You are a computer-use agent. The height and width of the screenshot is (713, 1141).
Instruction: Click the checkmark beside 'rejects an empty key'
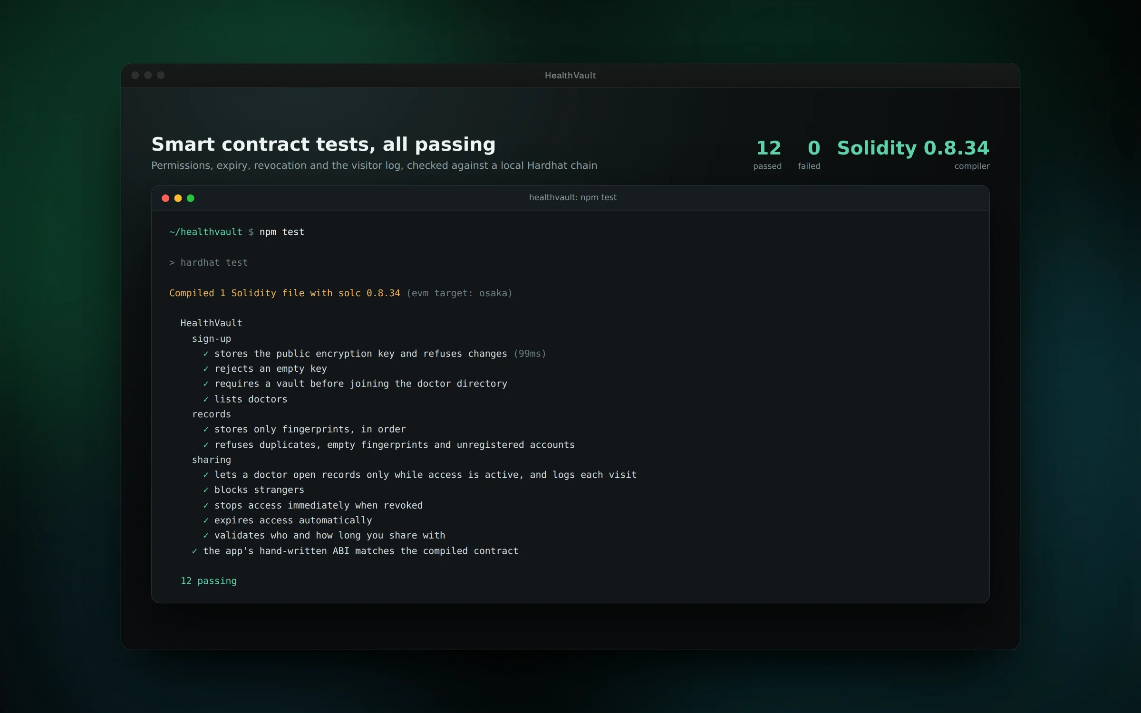(x=206, y=369)
